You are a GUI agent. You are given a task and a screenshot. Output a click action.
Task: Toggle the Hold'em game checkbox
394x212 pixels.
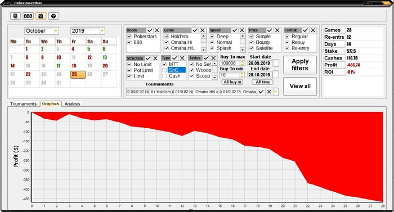pos(167,37)
